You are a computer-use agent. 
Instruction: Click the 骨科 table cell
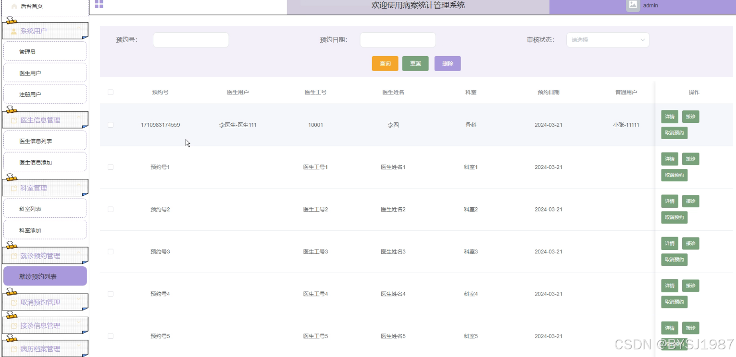[471, 125]
